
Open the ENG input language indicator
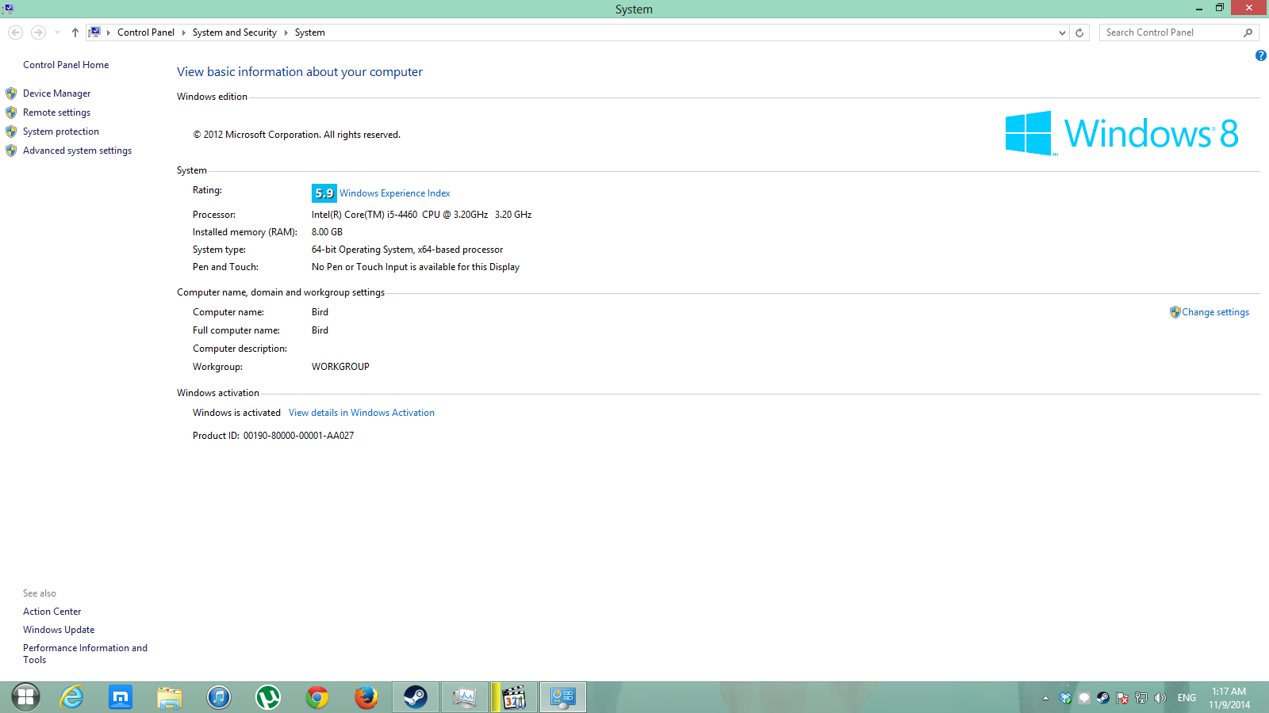point(1187,698)
